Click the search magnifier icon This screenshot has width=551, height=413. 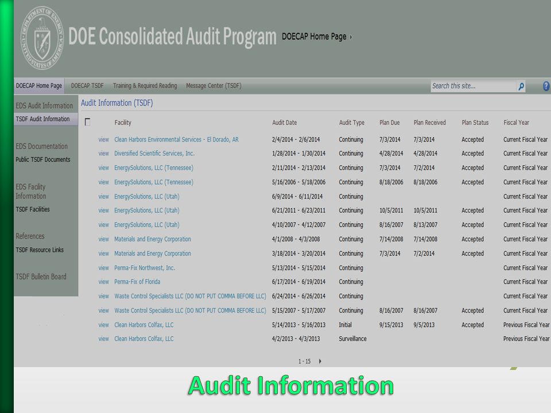521,87
